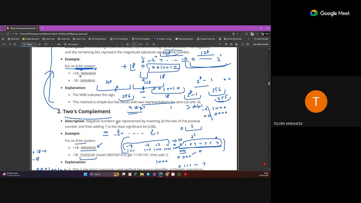
Task: Select the Erase tool
Action: pos(39,44)
